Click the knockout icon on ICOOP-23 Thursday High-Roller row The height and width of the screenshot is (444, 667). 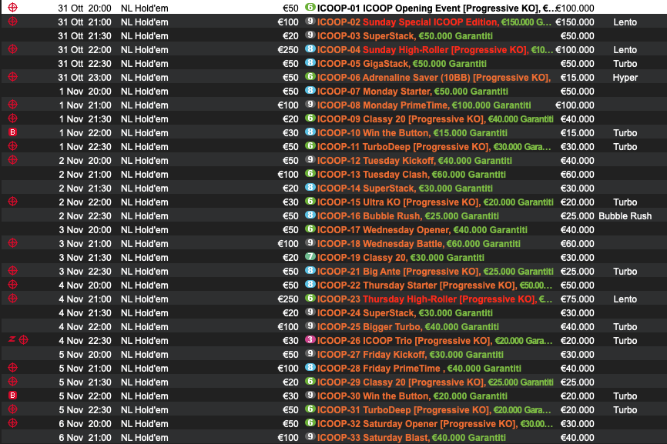(13, 299)
